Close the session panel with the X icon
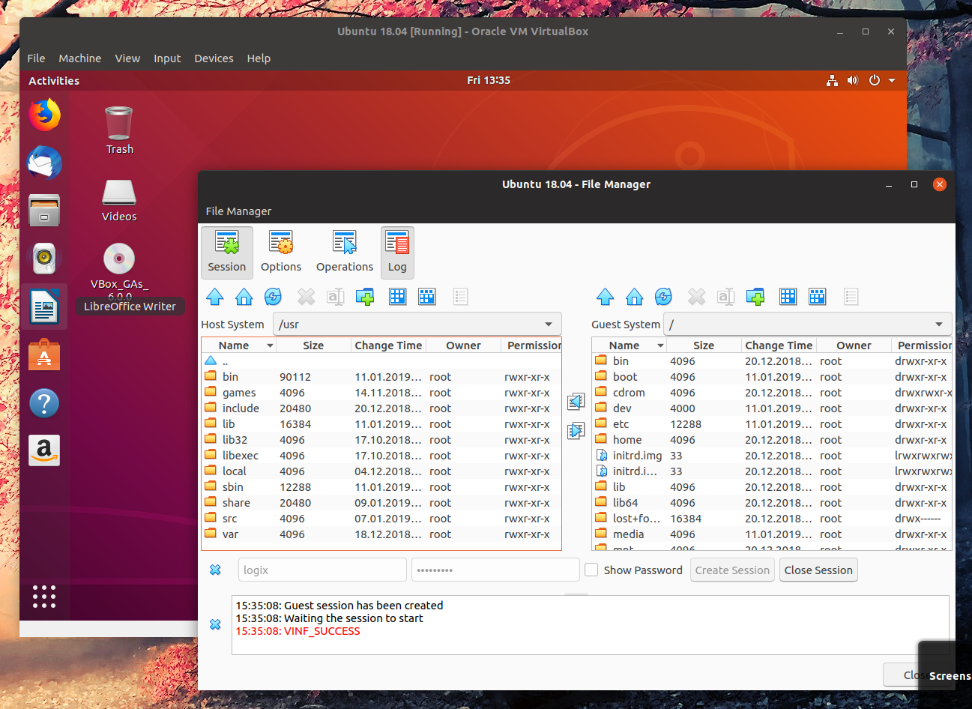Viewport: 972px width, 709px height. 215,570
